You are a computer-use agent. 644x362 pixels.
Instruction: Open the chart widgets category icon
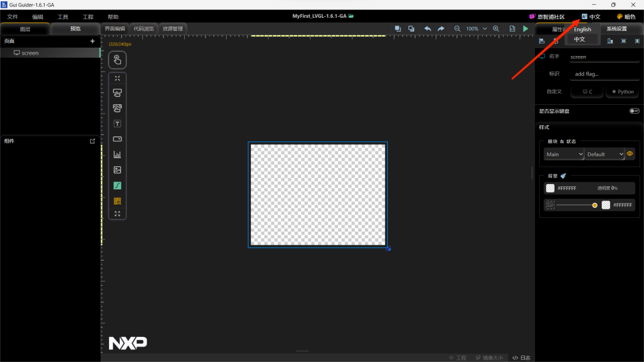117,155
